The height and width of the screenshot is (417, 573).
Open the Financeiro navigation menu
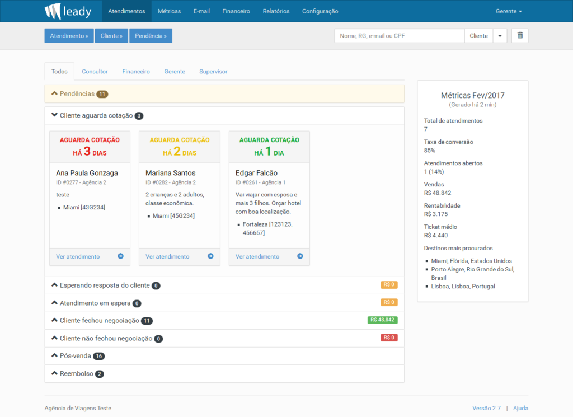[236, 11]
